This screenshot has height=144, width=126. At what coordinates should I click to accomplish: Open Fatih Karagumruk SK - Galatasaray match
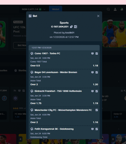[54, 129]
